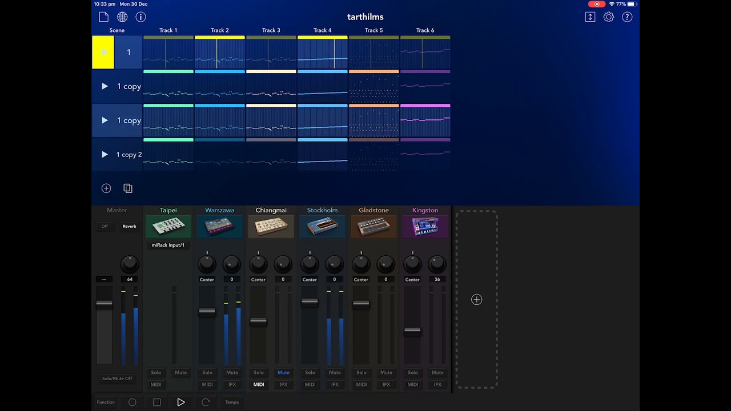Solo the Warszawa track
Screen dimensions: 731x411
point(207,373)
